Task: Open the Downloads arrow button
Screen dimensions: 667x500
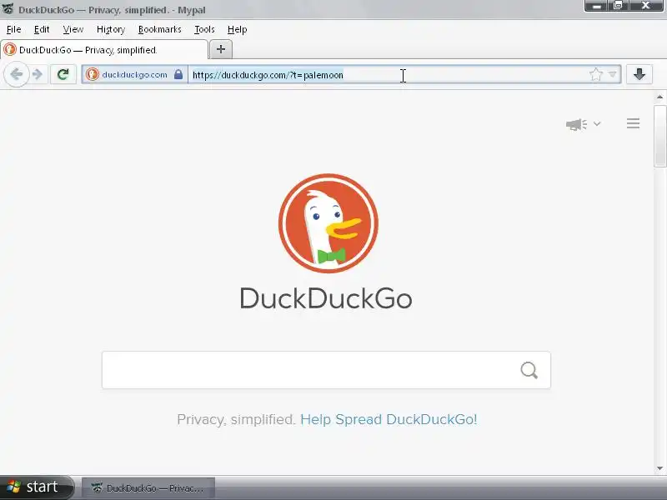Action: point(639,74)
